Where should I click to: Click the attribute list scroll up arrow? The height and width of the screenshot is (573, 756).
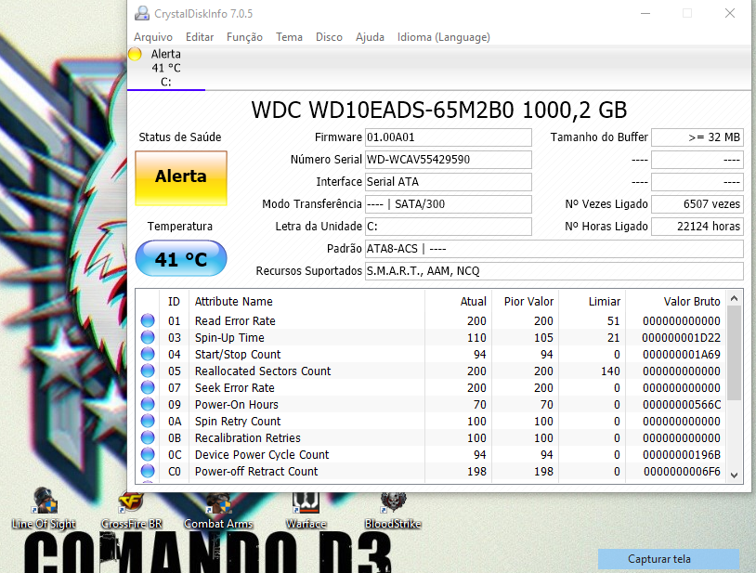[x=734, y=299]
